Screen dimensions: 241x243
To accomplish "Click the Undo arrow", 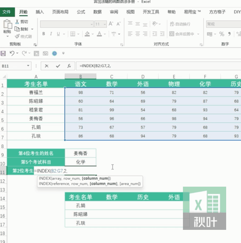I will coord(12,53).
